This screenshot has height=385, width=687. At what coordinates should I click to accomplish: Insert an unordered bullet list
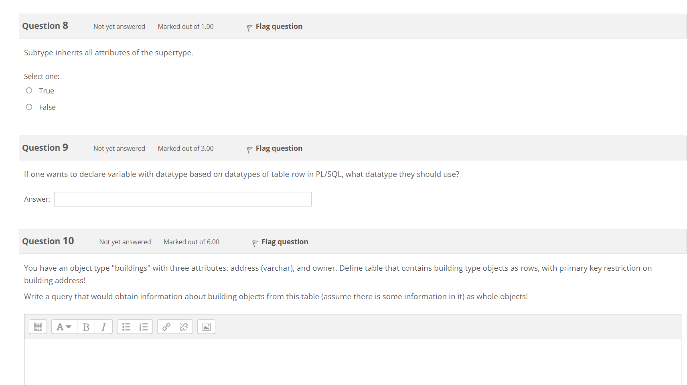[126, 327]
